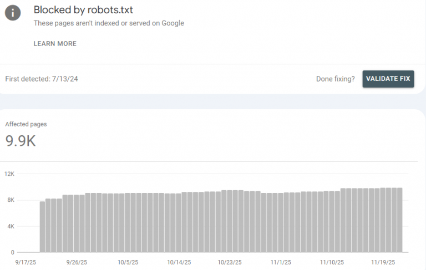Screen dimensions: 426x270
Task: Click the 12K y-axis label
Action: coord(9,174)
